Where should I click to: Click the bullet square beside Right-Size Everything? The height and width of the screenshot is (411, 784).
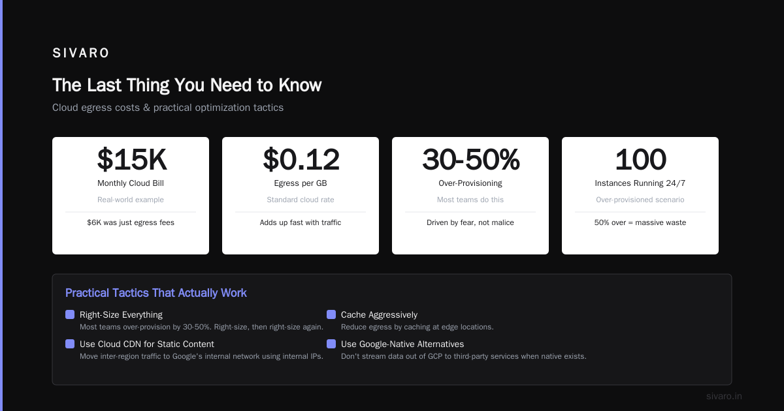70,314
